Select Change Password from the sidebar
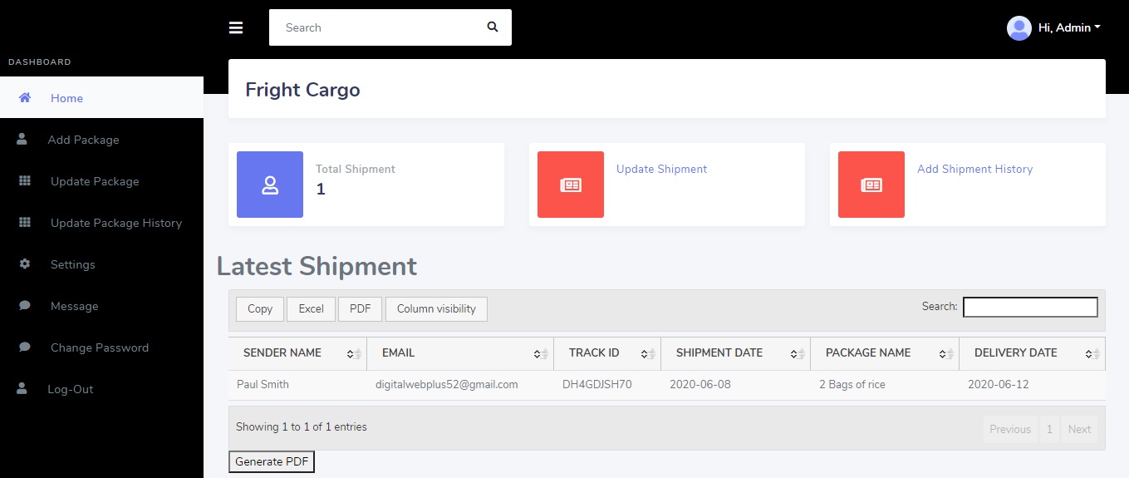Image resolution: width=1129 pixels, height=478 pixels. pos(99,347)
